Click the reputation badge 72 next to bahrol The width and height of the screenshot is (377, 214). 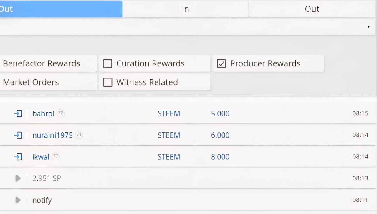click(60, 113)
